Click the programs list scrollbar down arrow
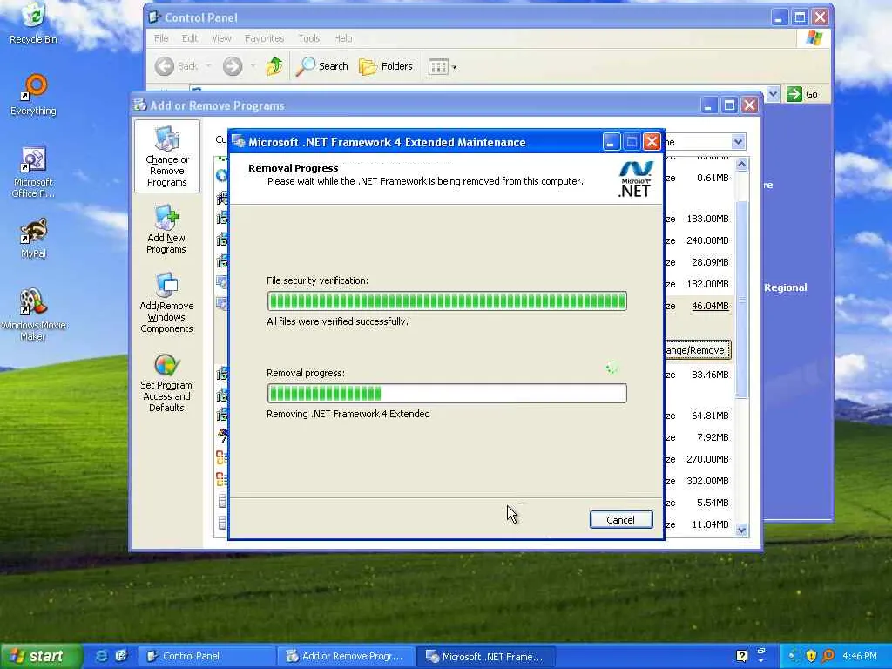892x669 pixels. click(742, 530)
